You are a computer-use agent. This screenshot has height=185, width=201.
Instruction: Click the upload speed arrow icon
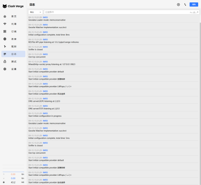(x=4, y=174)
